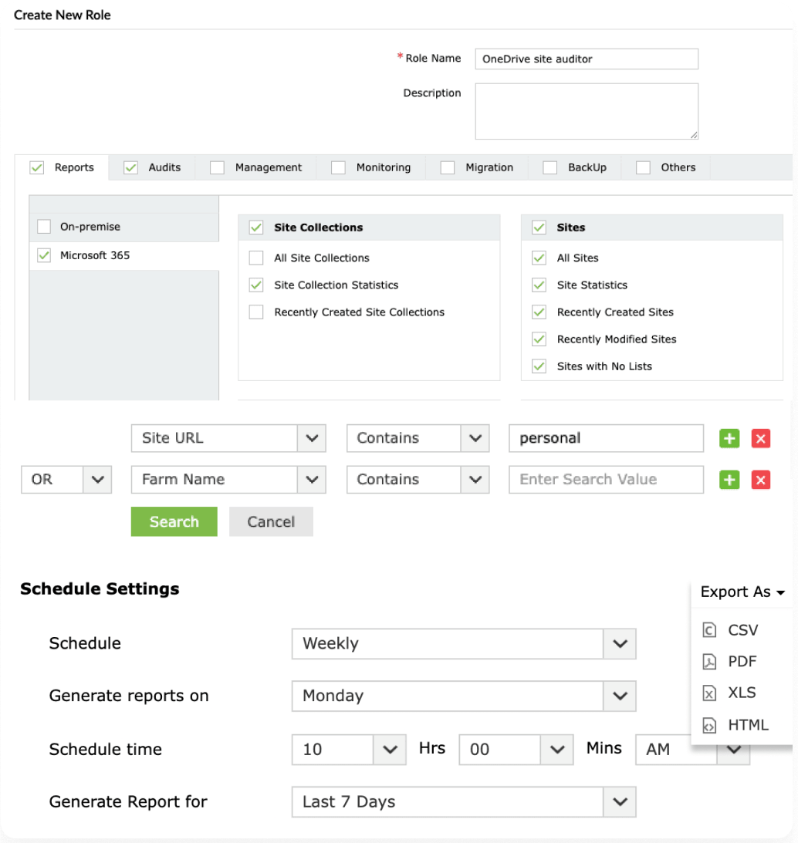The height and width of the screenshot is (843, 798).
Task: Delete the Farm Name row with red X icon
Action: tap(760, 479)
